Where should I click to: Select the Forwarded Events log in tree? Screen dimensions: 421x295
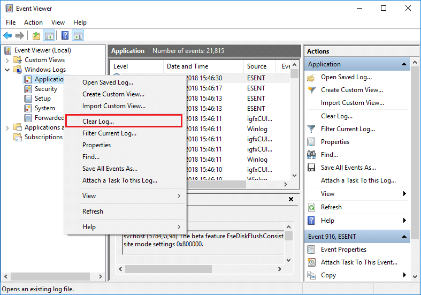coord(44,118)
